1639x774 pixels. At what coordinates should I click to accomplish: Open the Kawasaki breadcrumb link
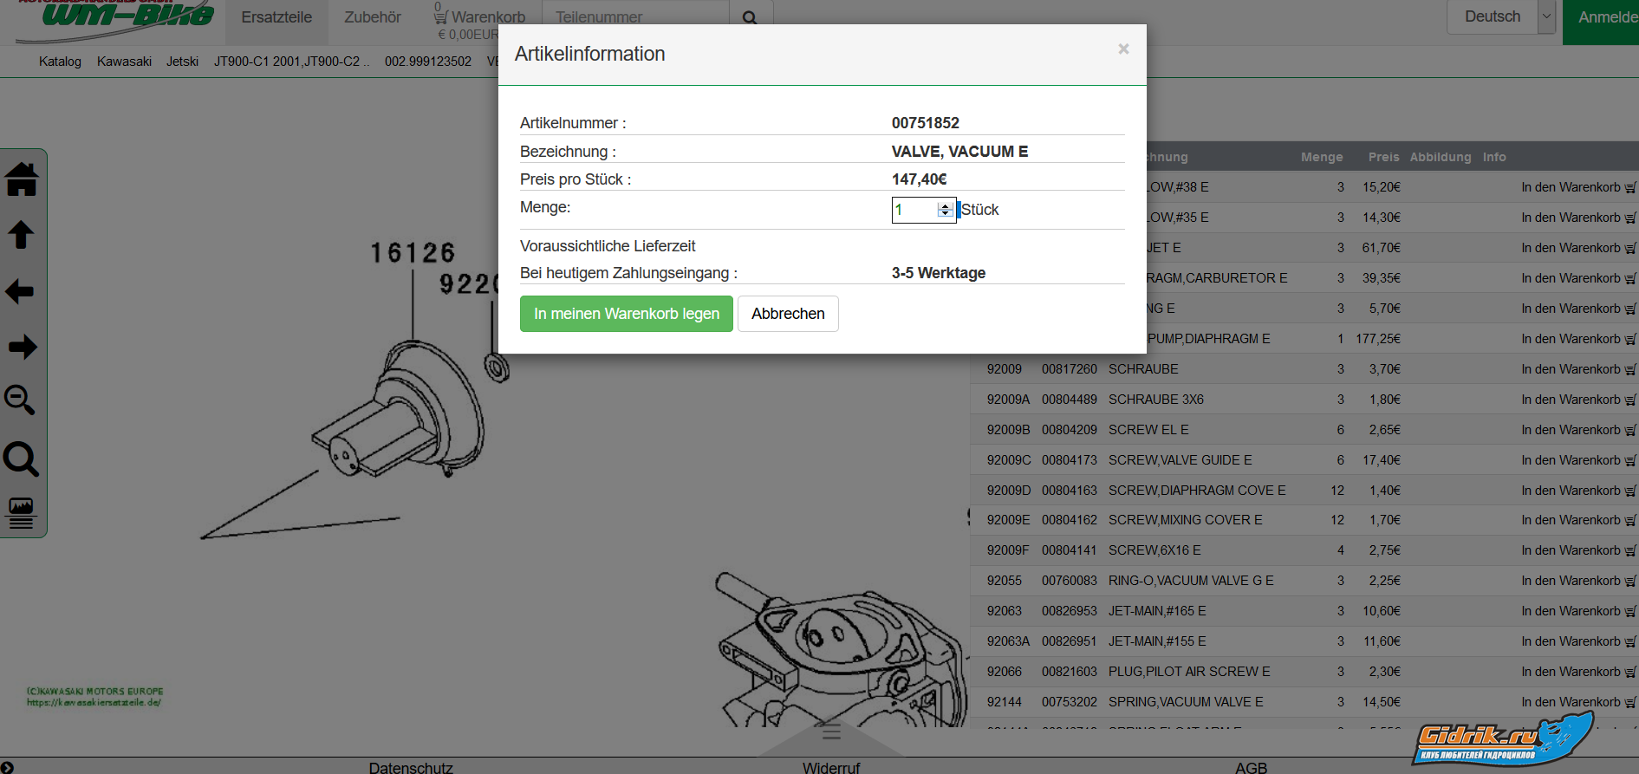pos(124,62)
